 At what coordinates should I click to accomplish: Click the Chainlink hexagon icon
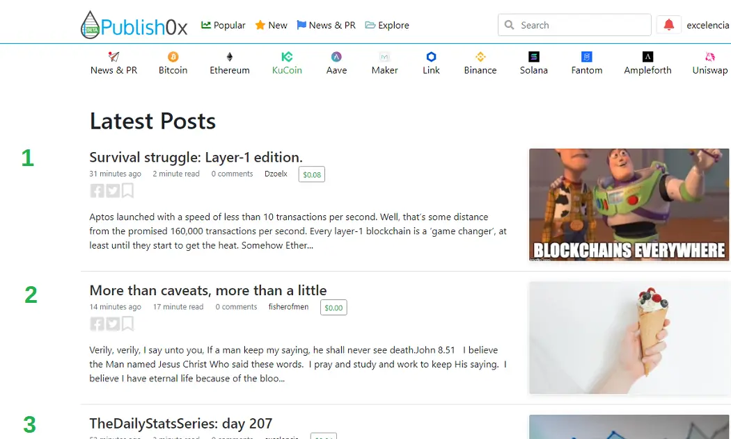pyautogui.click(x=431, y=57)
